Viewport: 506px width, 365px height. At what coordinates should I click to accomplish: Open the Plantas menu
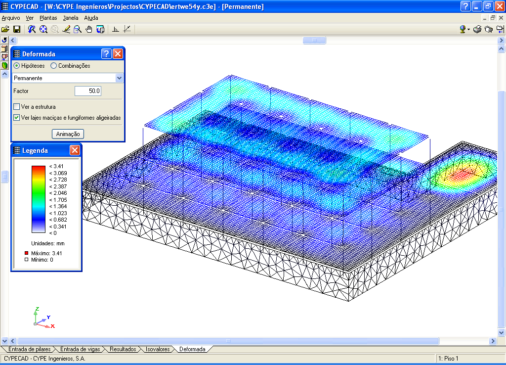pyautogui.click(x=48, y=18)
